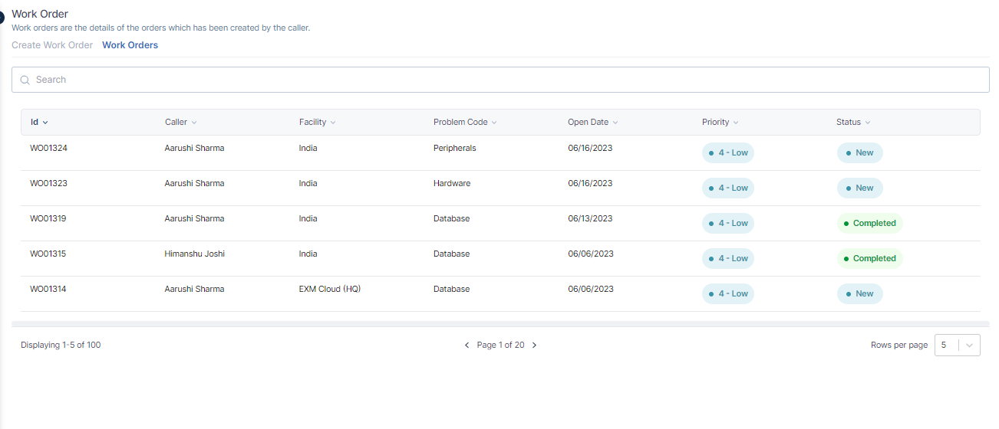Click the search magnifier icon
This screenshot has width=999, height=429.
pos(25,80)
